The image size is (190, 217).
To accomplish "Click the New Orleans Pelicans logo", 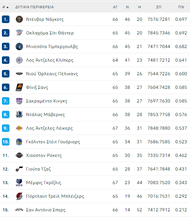I will (19, 74).
